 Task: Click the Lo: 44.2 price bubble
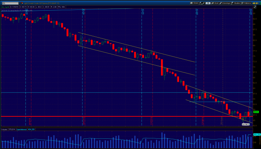point(246,125)
